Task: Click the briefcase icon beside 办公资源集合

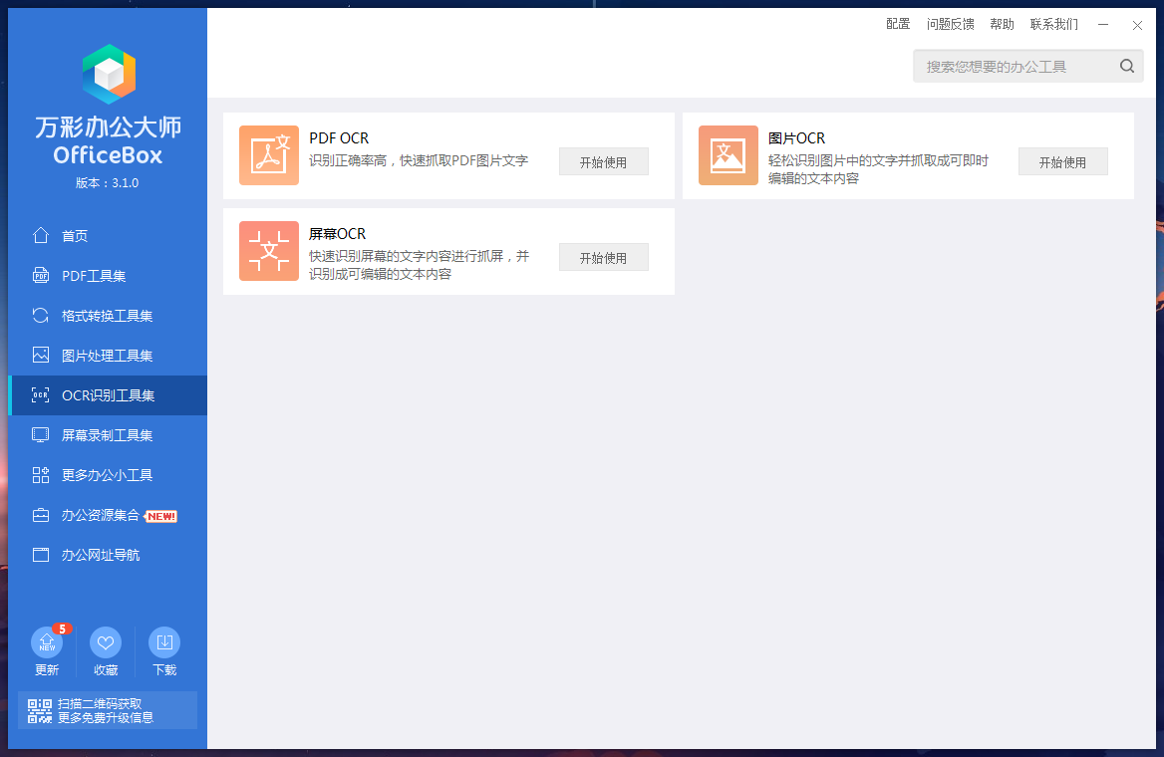Action: (41, 515)
